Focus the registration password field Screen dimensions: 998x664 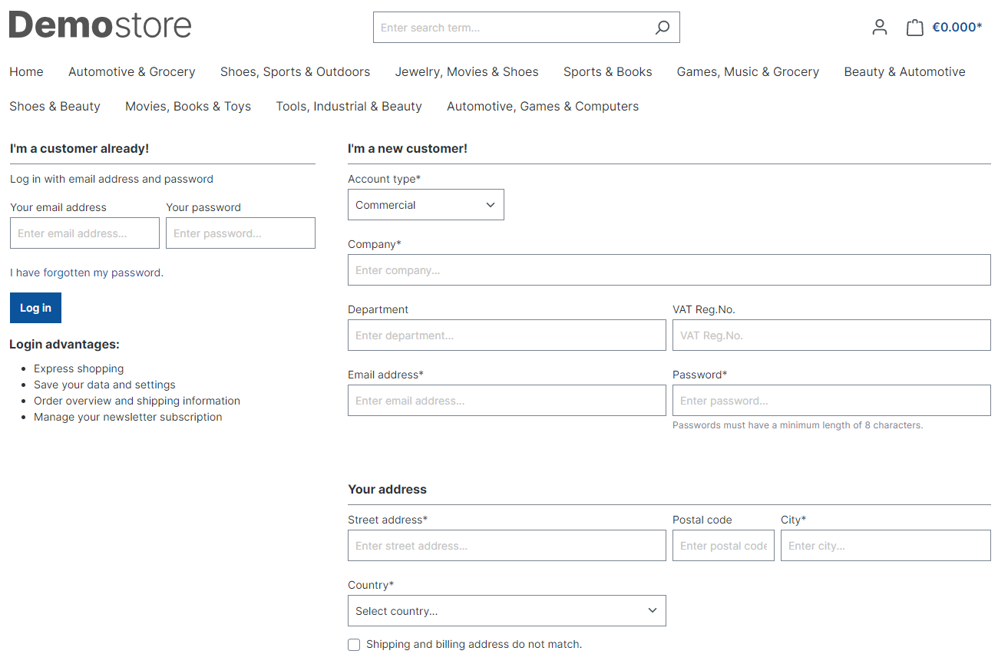tap(831, 401)
